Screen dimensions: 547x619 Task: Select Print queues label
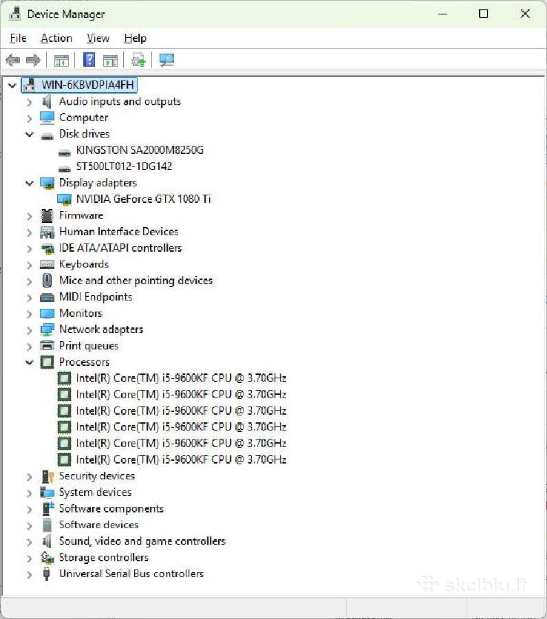click(x=89, y=346)
